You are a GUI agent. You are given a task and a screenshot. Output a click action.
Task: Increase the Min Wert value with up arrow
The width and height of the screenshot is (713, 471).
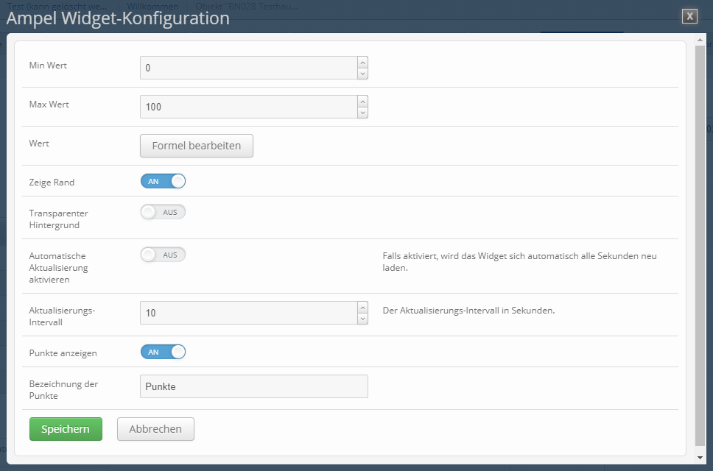pos(362,63)
